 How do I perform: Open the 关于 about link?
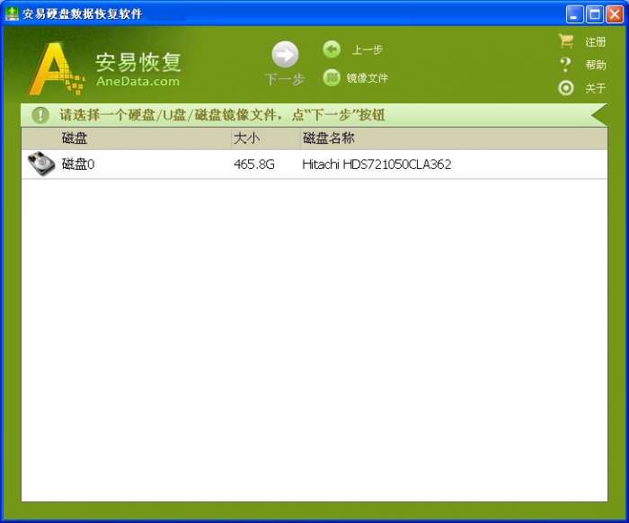click(595, 88)
